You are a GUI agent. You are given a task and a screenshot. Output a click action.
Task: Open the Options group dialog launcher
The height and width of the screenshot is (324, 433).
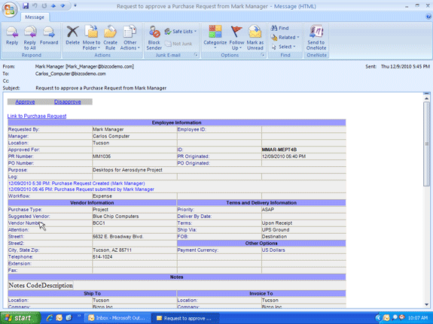coord(262,55)
